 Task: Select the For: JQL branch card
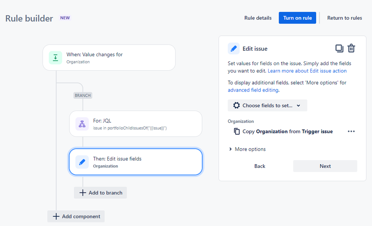coord(136,124)
